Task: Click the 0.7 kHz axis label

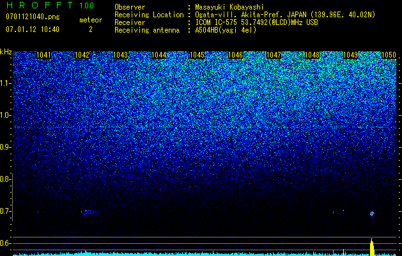Action: [x=5, y=211]
